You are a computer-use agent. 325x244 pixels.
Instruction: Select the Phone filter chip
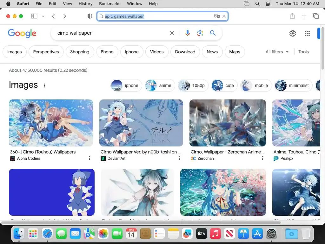[x=107, y=52]
